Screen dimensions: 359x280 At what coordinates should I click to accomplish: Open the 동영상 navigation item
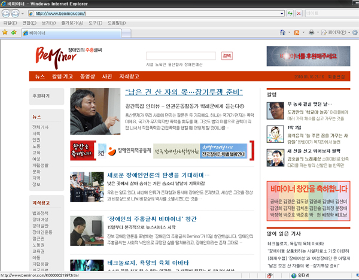pyautogui.click(x=87, y=77)
